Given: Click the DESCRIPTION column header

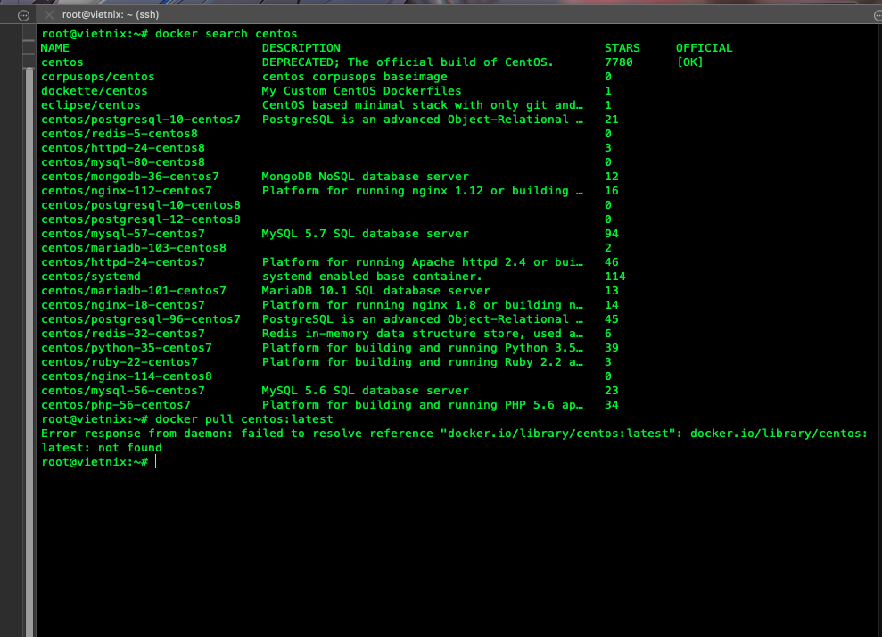Looking at the screenshot, I should (301, 48).
